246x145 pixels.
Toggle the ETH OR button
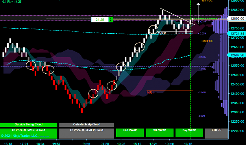(216, 133)
